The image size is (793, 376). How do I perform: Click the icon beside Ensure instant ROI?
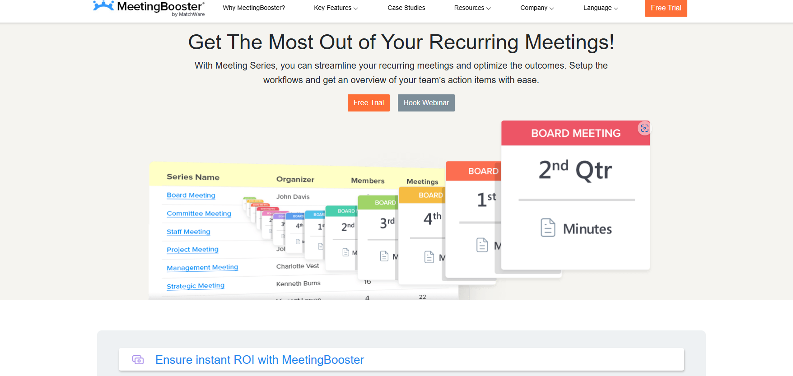[138, 360]
